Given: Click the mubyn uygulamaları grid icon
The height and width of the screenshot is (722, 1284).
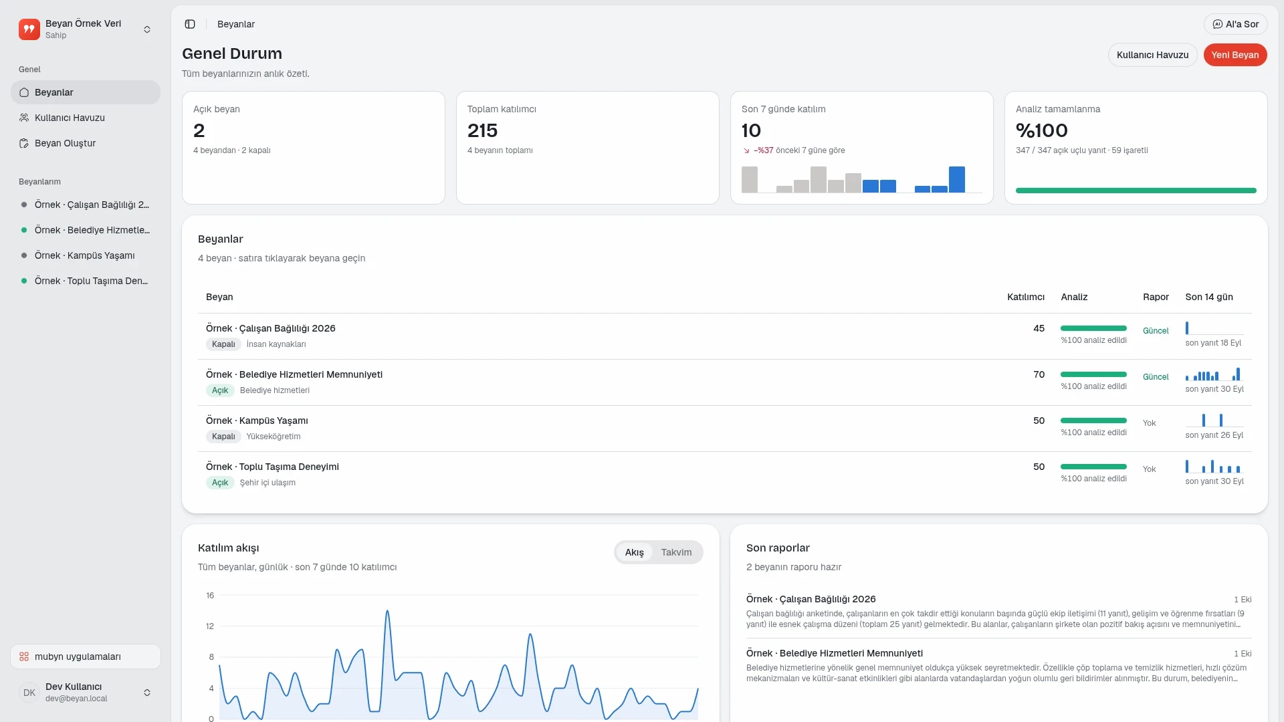Looking at the screenshot, I should pos(24,656).
